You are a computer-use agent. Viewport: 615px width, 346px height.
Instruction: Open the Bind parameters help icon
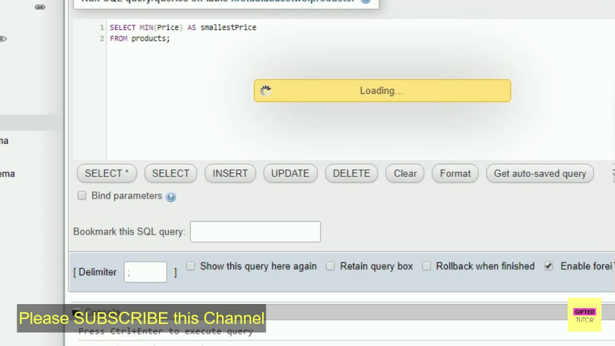pyautogui.click(x=171, y=197)
